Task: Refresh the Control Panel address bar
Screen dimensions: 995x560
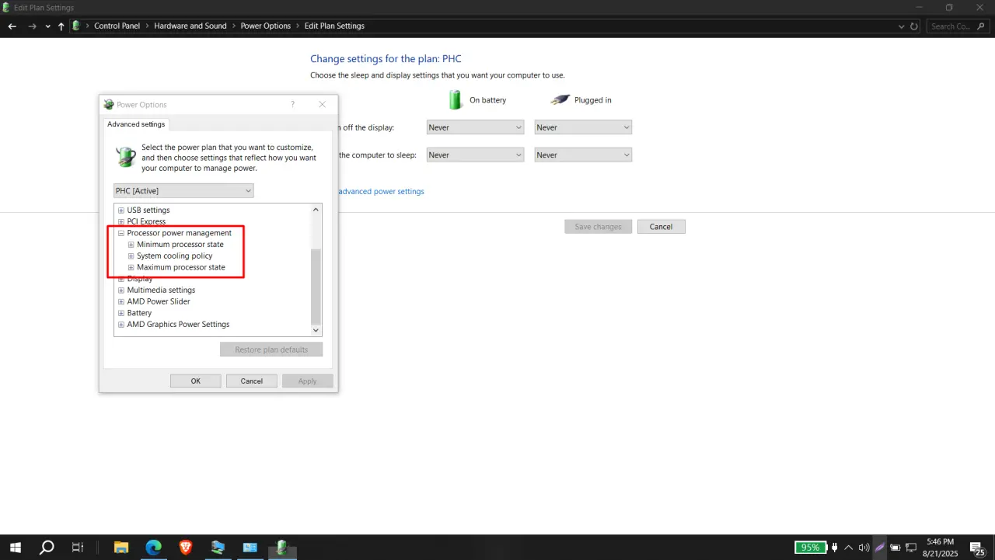Action: (x=914, y=26)
